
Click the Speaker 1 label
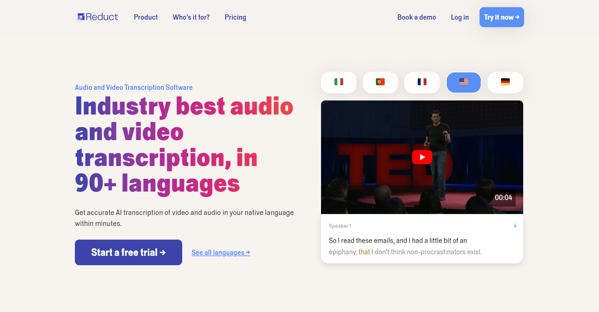coord(340,226)
